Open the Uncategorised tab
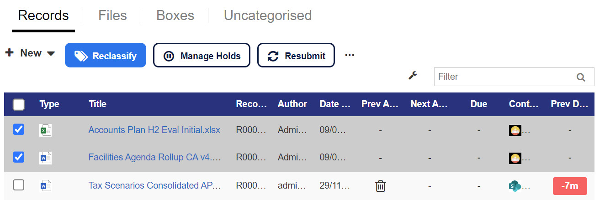605x200 pixels. (267, 15)
